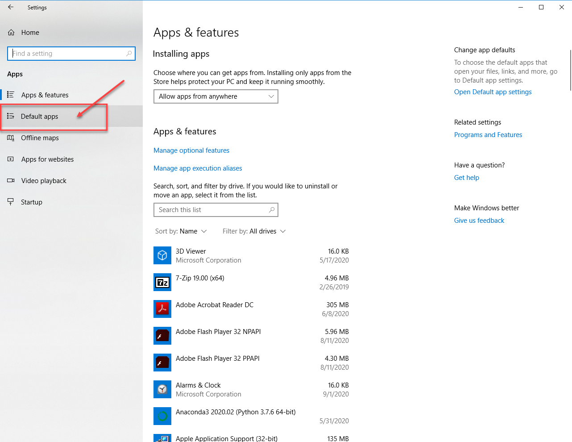
Task: Click the Default apps sidebar icon
Action: (11, 116)
